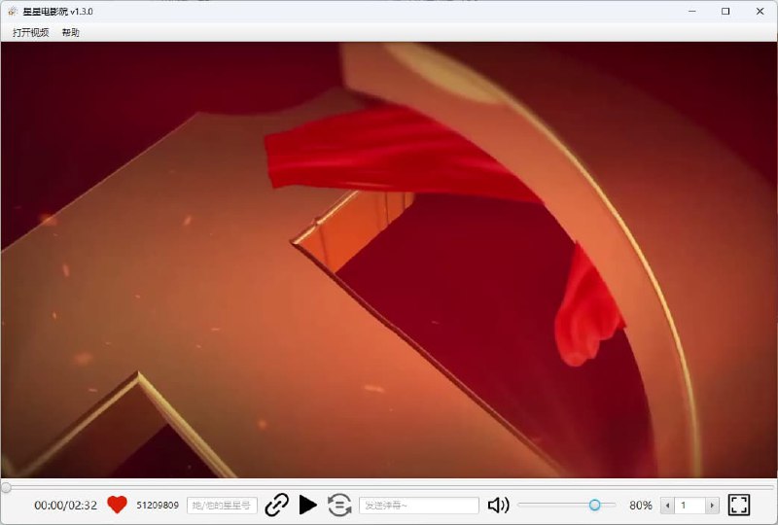Image resolution: width=778 pixels, height=525 pixels.
Task: Play the video with the play button
Action: point(307,506)
